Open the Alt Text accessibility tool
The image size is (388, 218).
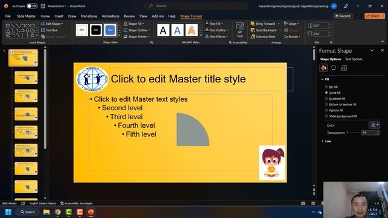click(239, 30)
